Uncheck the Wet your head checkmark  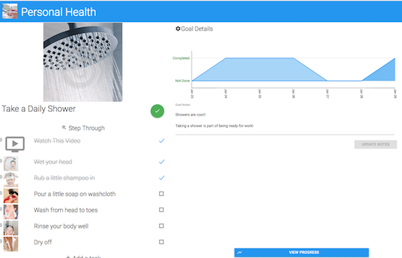(161, 162)
